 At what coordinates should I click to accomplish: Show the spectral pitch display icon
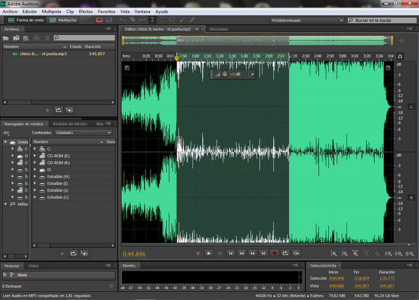pyautogui.click(x=109, y=20)
